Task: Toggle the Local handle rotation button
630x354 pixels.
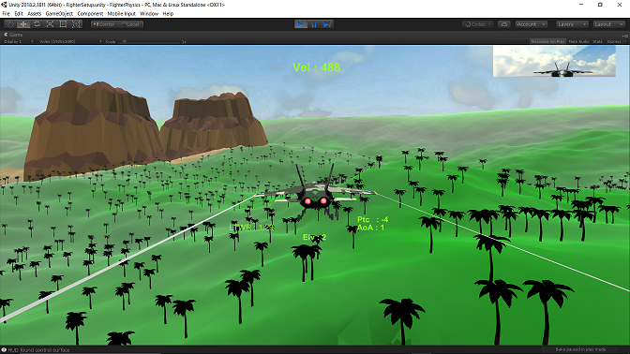Action: [x=130, y=24]
